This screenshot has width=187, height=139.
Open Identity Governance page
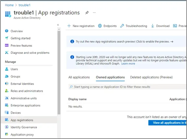tap(24, 127)
